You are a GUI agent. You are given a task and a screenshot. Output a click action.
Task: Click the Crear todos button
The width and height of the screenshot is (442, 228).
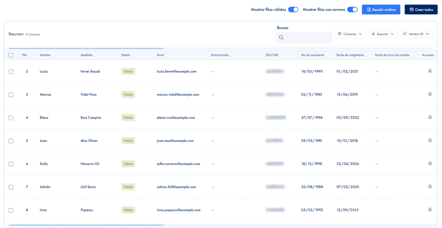click(421, 10)
